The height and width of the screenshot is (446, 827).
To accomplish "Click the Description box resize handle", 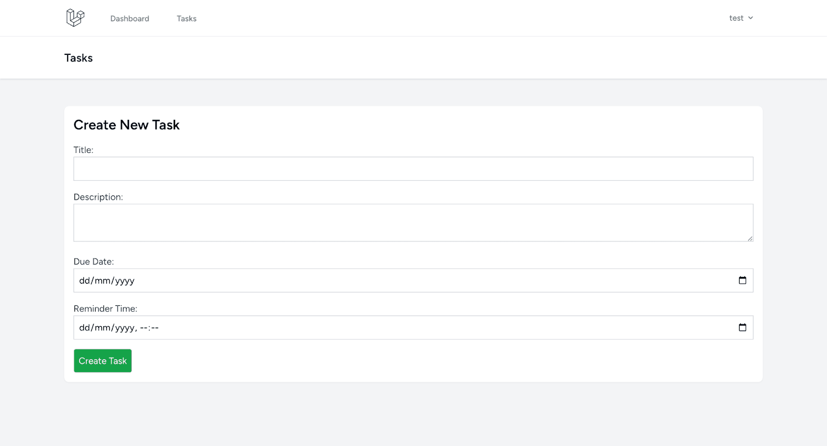I will click(x=749, y=238).
